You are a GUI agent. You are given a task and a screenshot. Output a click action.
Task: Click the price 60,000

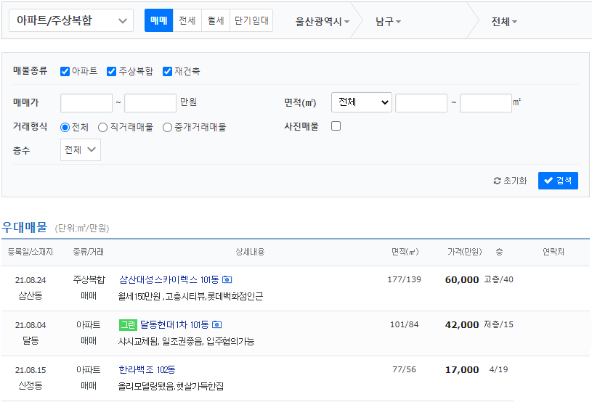[x=462, y=280]
